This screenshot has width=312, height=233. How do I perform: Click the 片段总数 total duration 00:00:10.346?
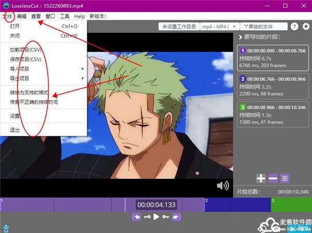[293, 192]
